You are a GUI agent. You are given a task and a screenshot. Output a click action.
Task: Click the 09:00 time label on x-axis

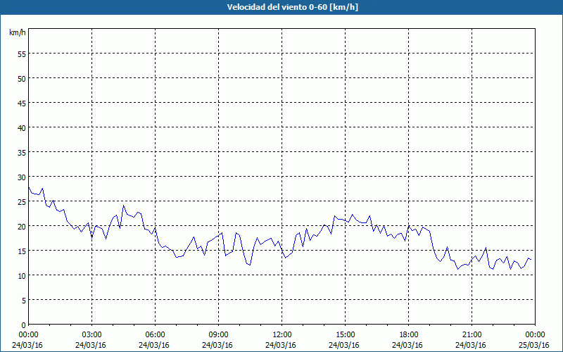pos(218,335)
